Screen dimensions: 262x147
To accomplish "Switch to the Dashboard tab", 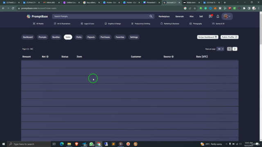I will pyautogui.click(x=28, y=37).
